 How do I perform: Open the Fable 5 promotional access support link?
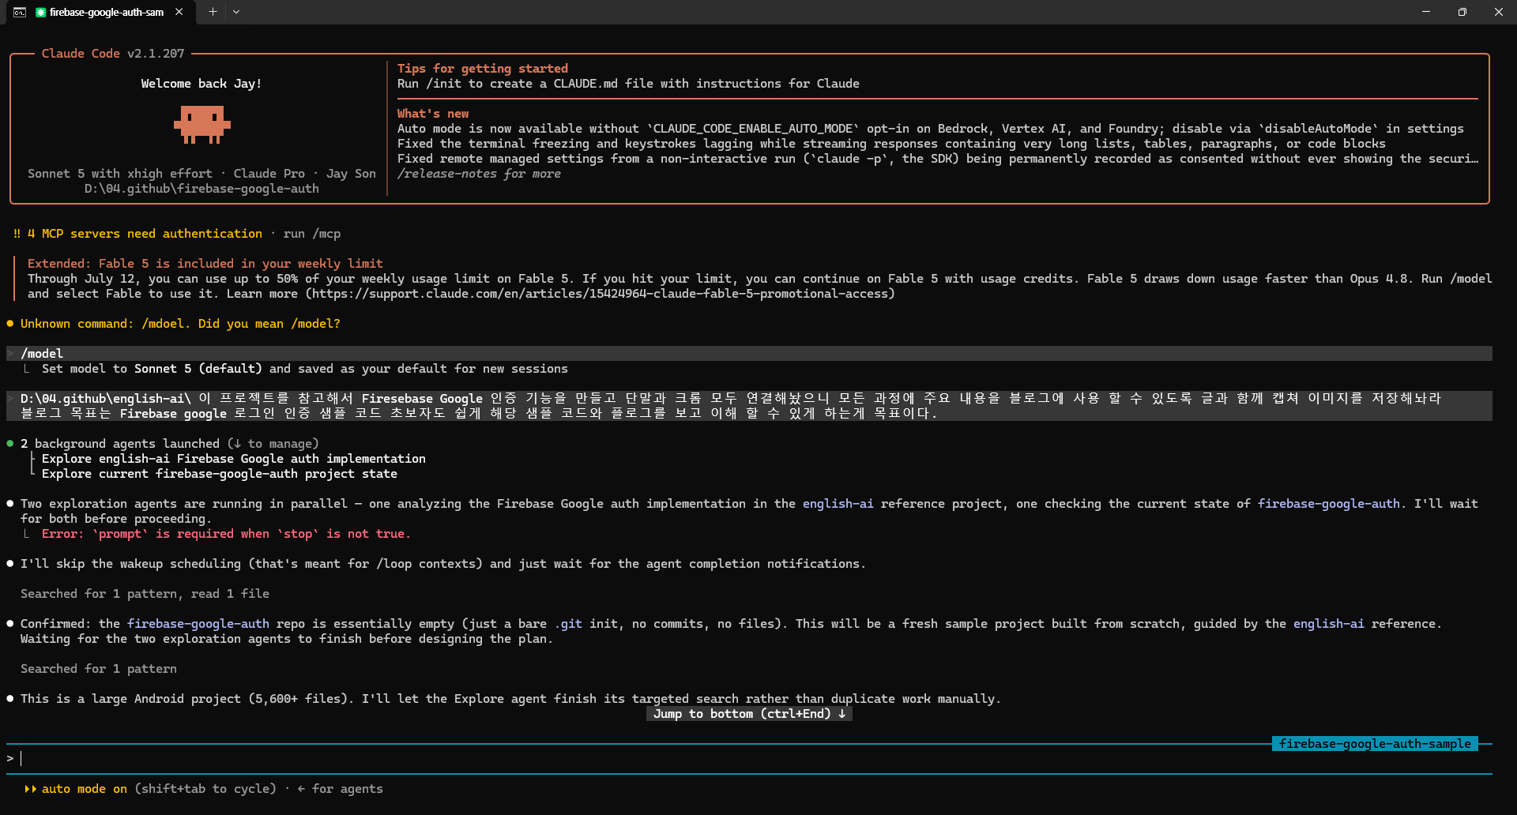click(x=600, y=294)
